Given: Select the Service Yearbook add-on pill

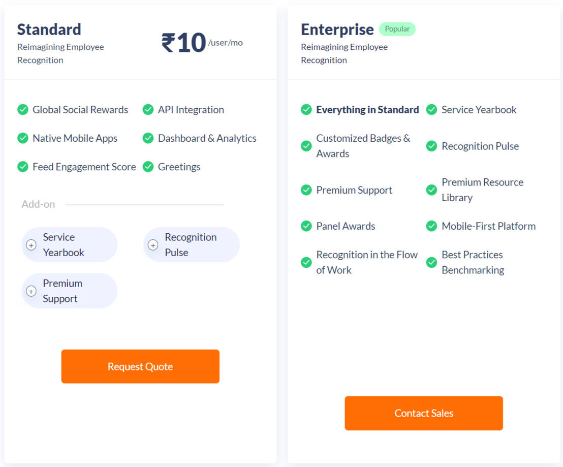Looking at the screenshot, I should point(70,245).
